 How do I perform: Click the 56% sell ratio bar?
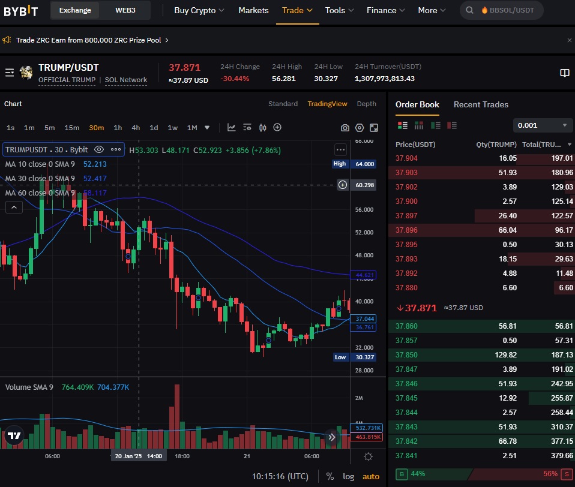[522, 474]
